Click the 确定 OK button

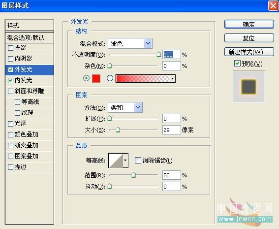pos(249,24)
